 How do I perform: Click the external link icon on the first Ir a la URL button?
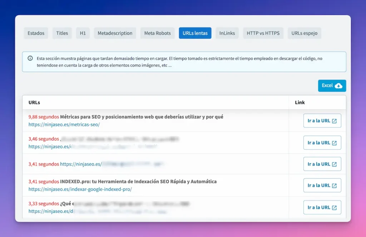click(x=334, y=121)
